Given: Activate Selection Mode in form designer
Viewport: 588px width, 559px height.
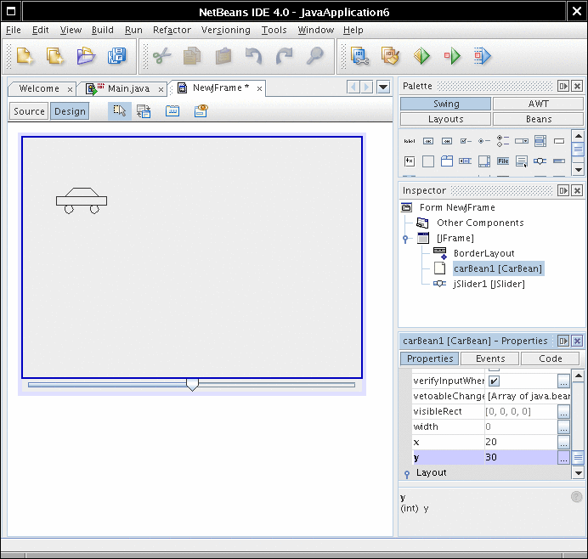Looking at the screenshot, I should point(119,111).
